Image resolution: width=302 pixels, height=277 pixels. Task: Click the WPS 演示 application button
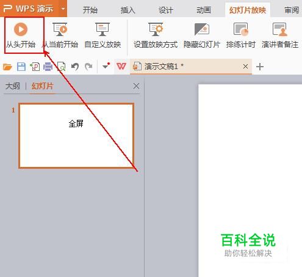click(29, 9)
